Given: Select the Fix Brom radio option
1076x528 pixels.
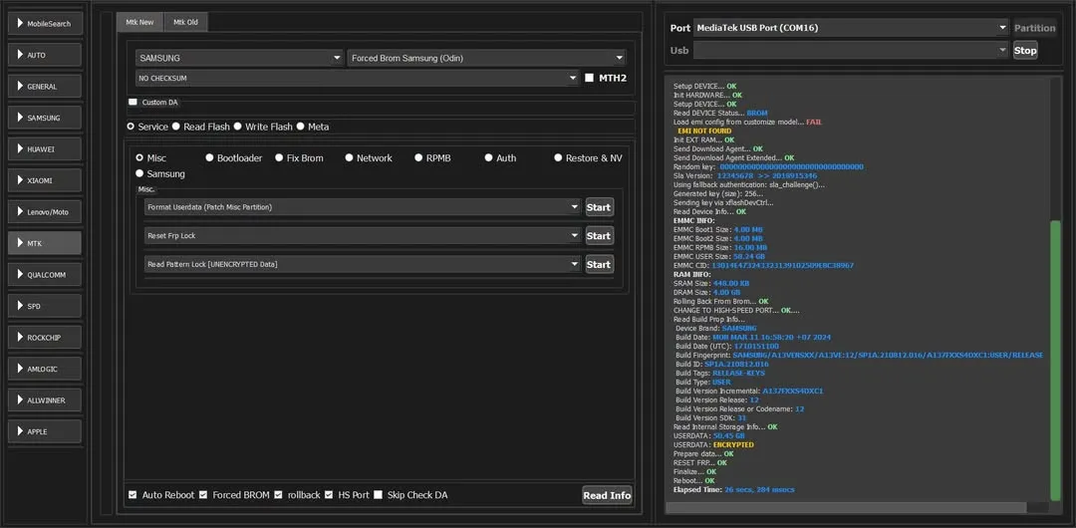Looking at the screenshot, I should 279,158.
